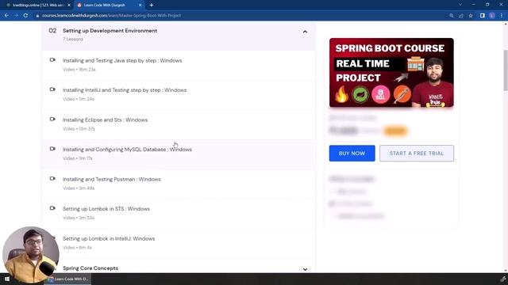Open Setting up Lombok in IntelliJ lesson
The image size is (508, 285).
point(109,239)
